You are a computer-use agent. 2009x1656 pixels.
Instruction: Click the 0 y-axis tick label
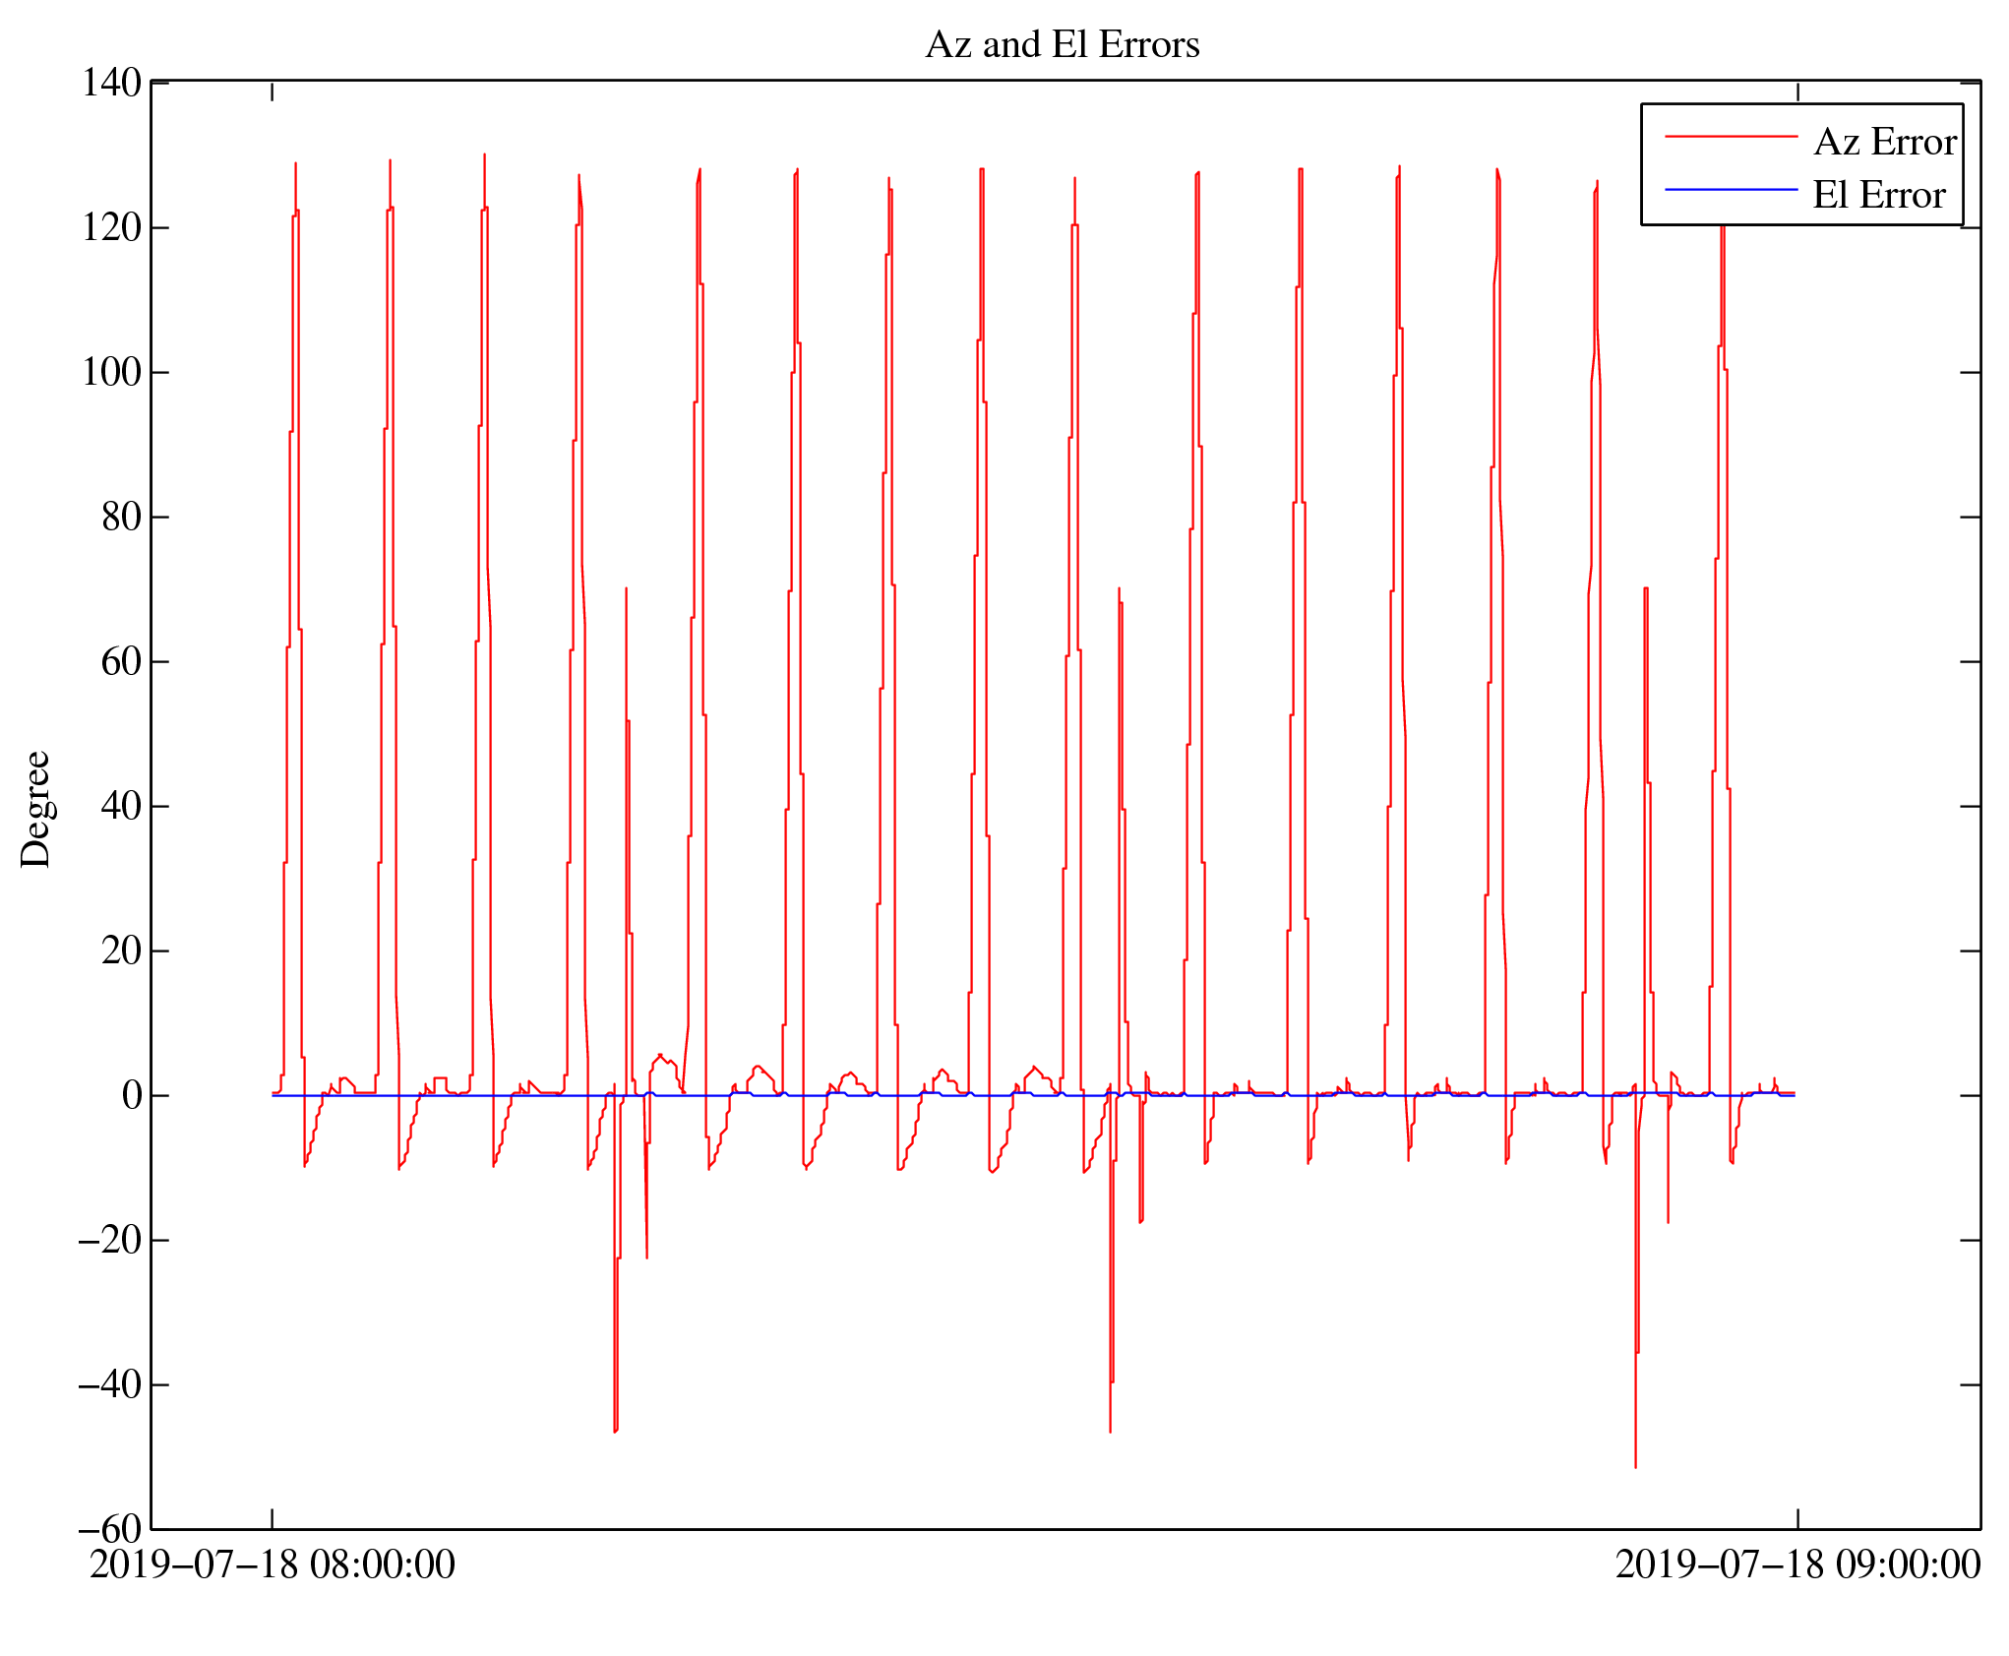132,1095
